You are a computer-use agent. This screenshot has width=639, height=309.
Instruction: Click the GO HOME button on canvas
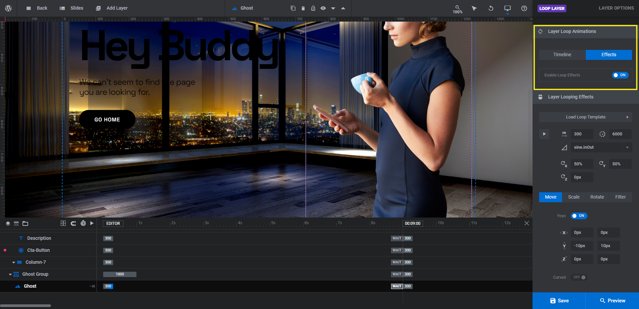pyautogui.click(x=107, y=120)
